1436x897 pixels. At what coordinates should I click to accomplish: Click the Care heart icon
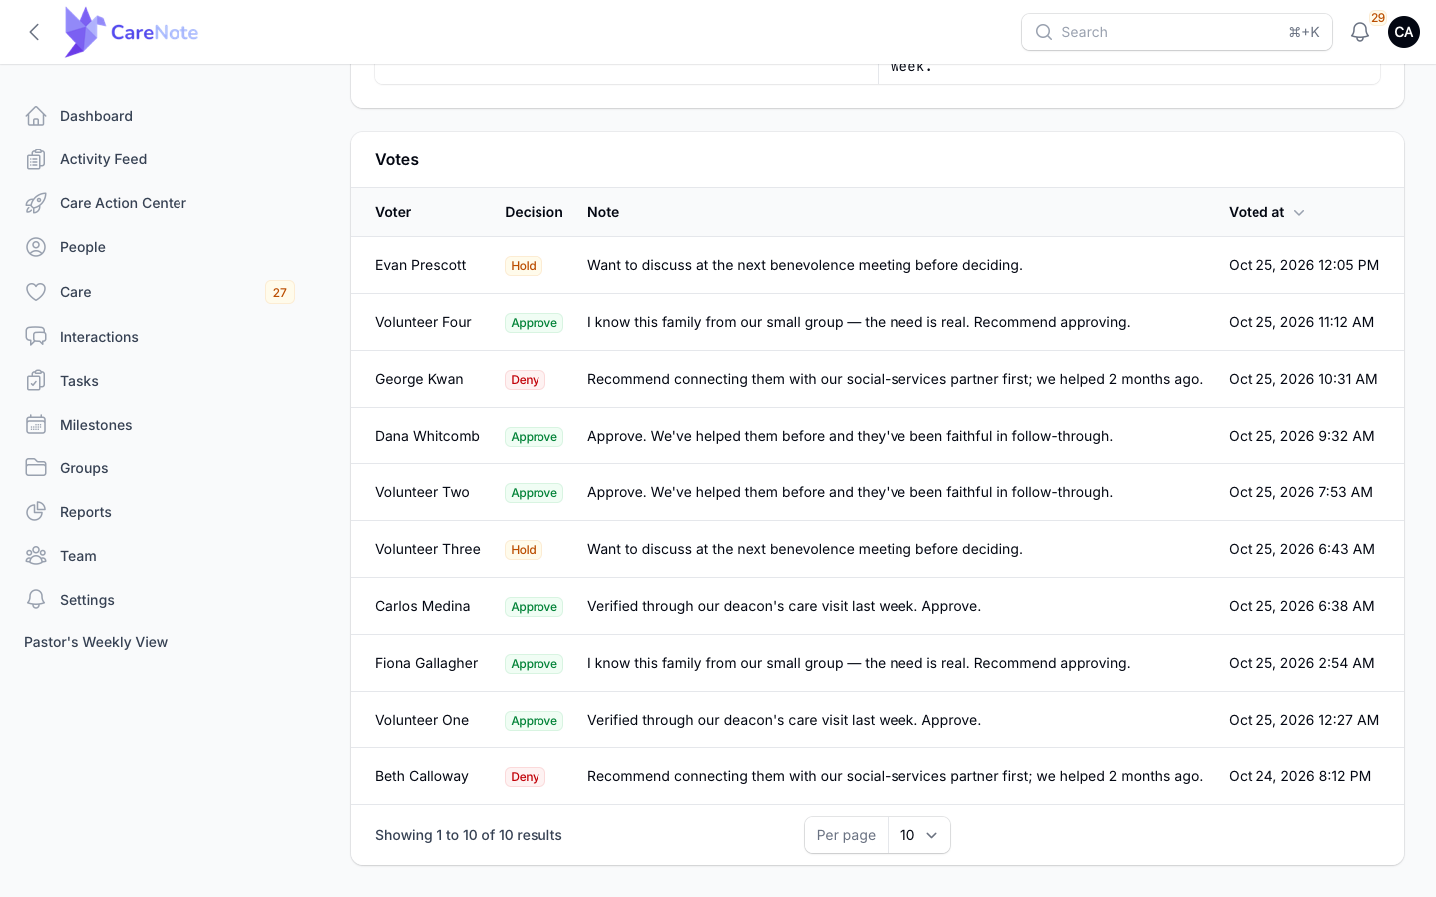36,292
